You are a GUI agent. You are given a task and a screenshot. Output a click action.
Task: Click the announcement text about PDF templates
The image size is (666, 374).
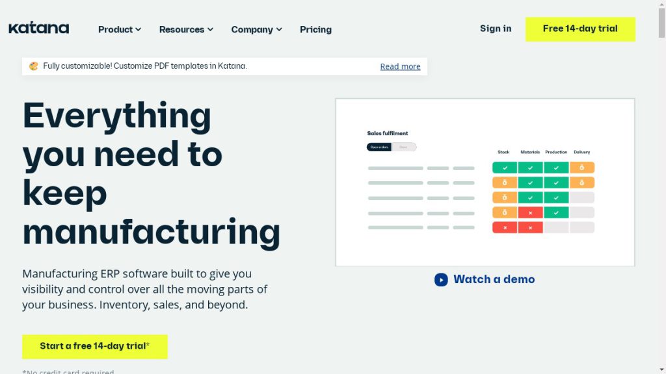pos(145,66)
